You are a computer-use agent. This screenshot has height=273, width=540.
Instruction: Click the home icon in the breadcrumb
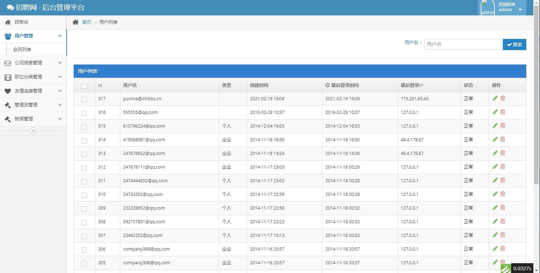pos(75,22)
